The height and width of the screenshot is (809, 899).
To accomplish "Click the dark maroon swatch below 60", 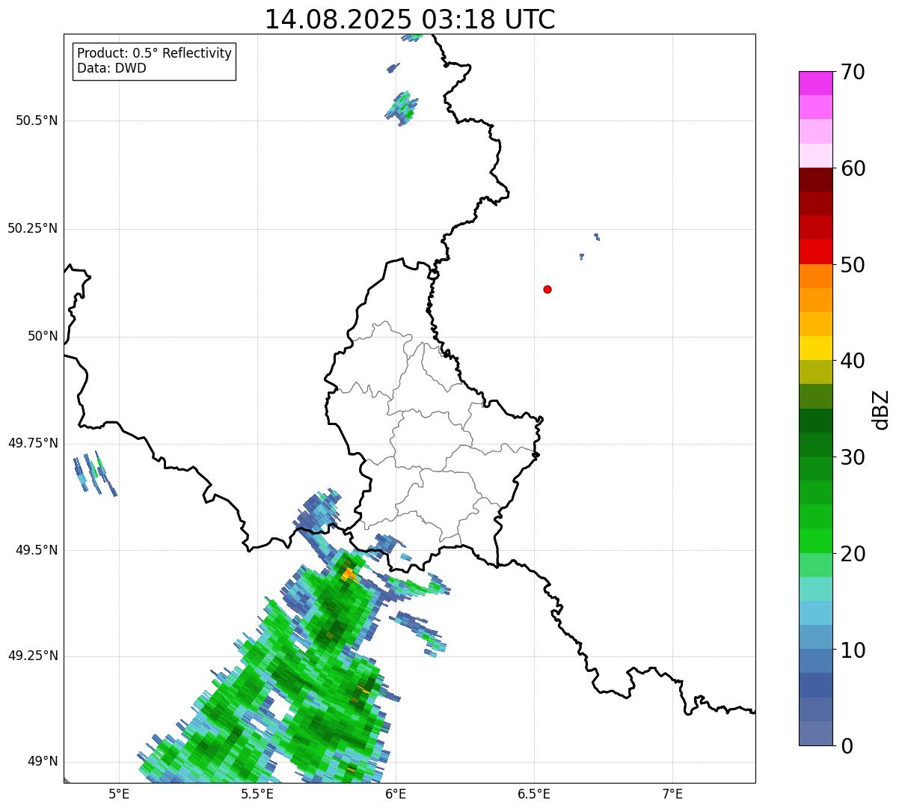I will click(815, 180).
